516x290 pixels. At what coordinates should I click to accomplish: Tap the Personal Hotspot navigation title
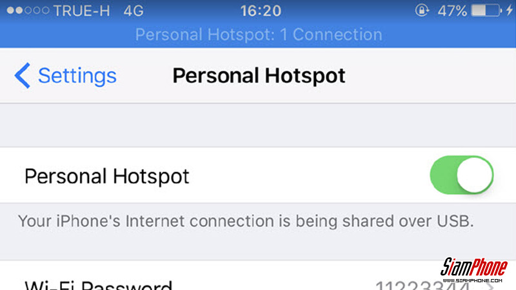[259, 75]
